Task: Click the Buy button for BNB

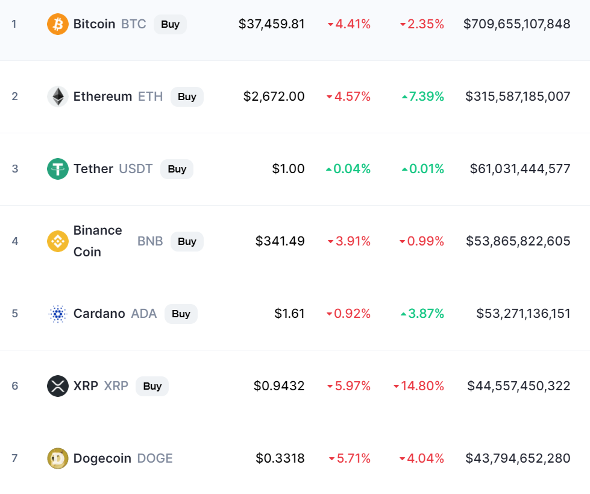Action: [187, 241]
